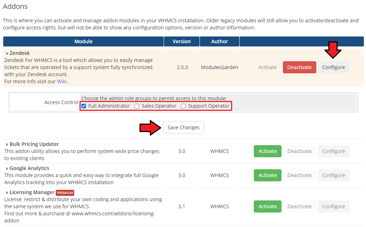
Task: Deactivate the Zendesk addon
Action: [300, 67]
